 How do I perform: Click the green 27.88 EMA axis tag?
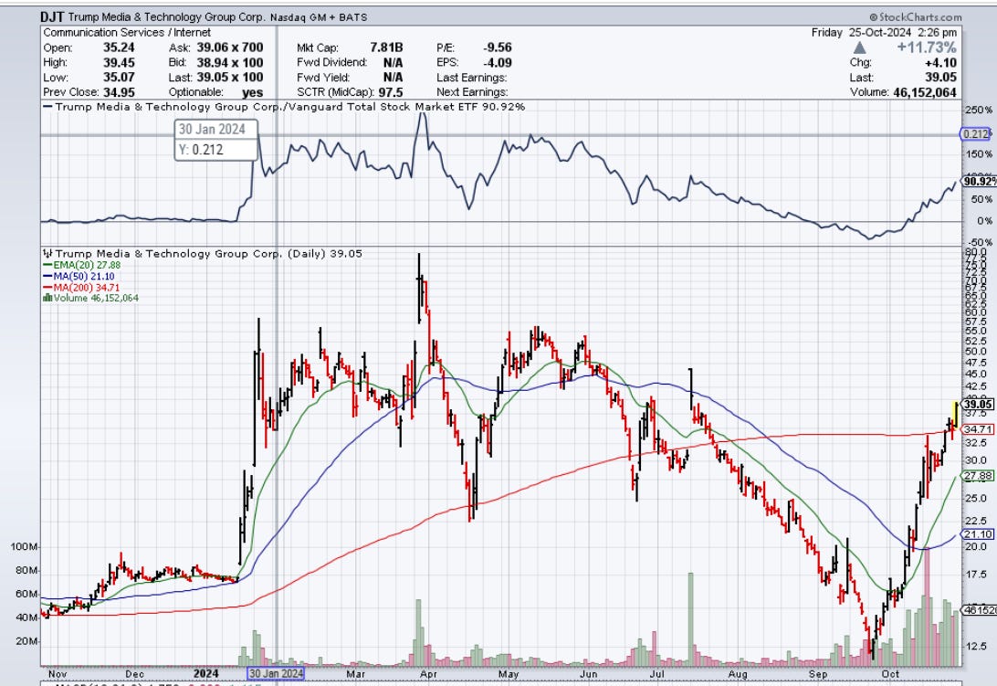click(977, 475)
